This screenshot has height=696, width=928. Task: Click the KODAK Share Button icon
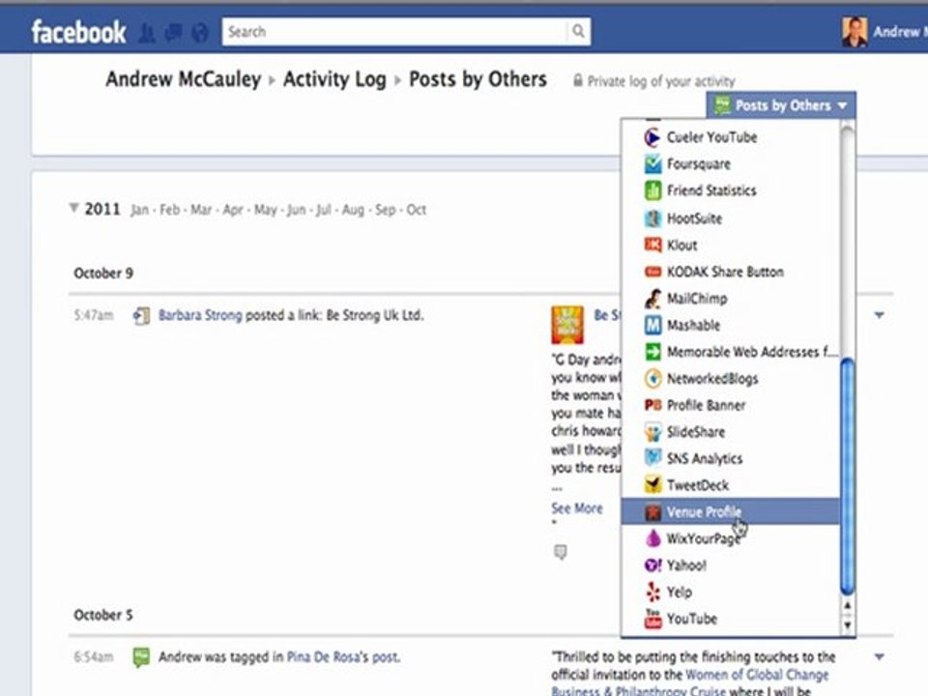tap(652, 272)
